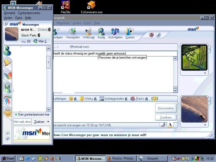This screenshot has height=162, width=216.
Task: Click sidebar tabs scroll-down chevron
Action: tap(8, 139)
